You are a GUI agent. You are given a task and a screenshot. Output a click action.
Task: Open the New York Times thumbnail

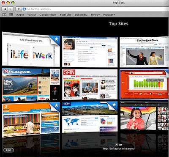click(144, 52)
